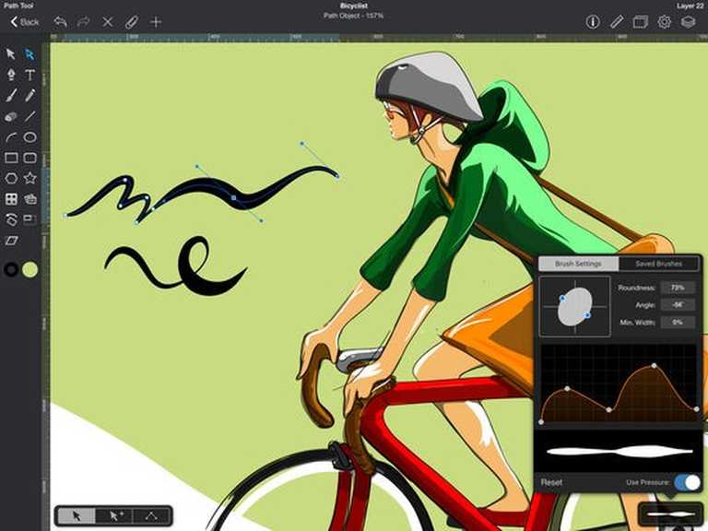The height and width of the screenshot is (531, 708).
Task: Select the Shear parallelogram tool
Action: (11, 241)
